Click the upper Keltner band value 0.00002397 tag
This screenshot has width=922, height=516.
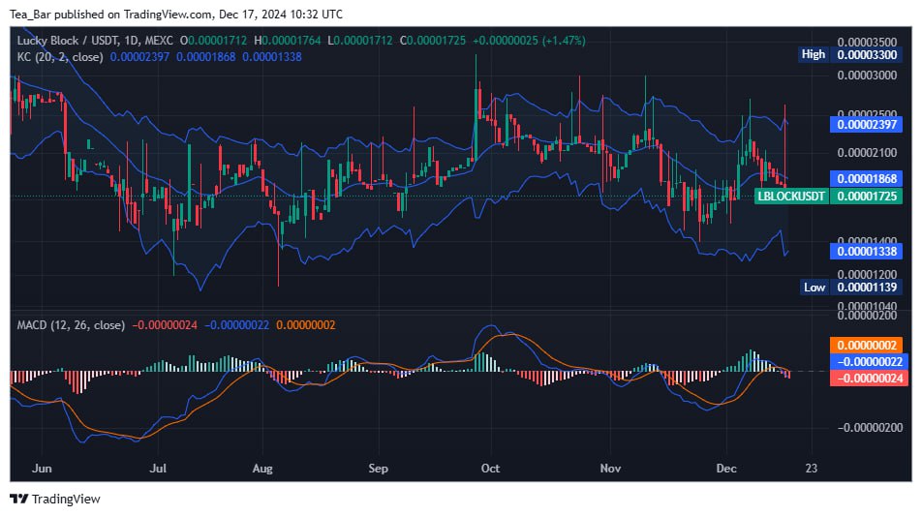pyautogui.click(x=866, y=125)
